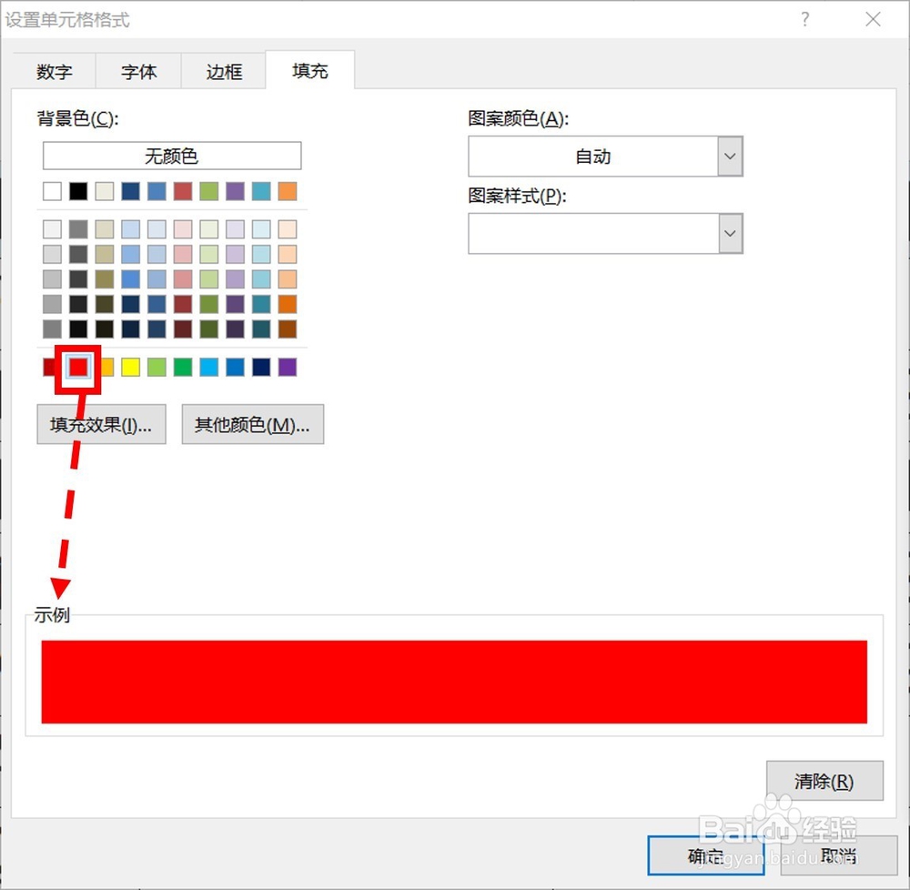Screen dimensions: 910x890
Task: Select the medium gray swatch below black
Action: click(x=78, y=229)
